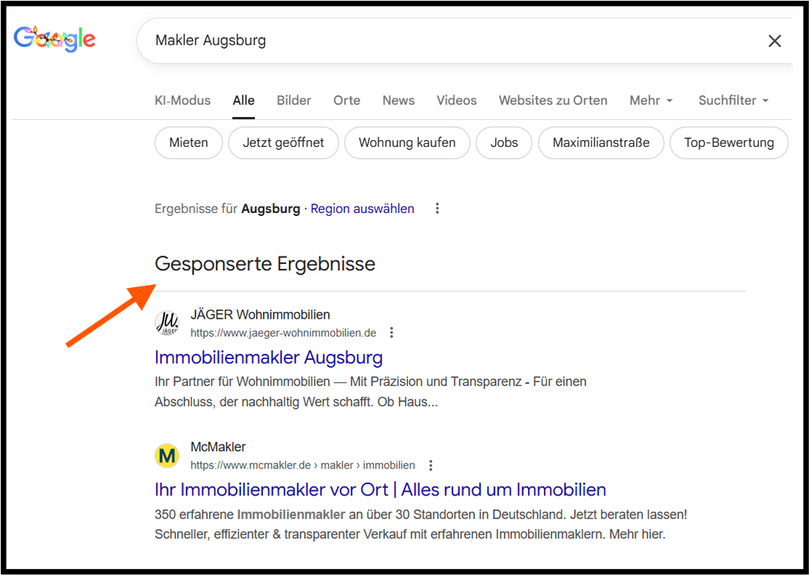Open the three-dot menu on the McMakler result
The height and width of the screenshot is (575, 809).
pyautogui.click(x=431, y=465)
